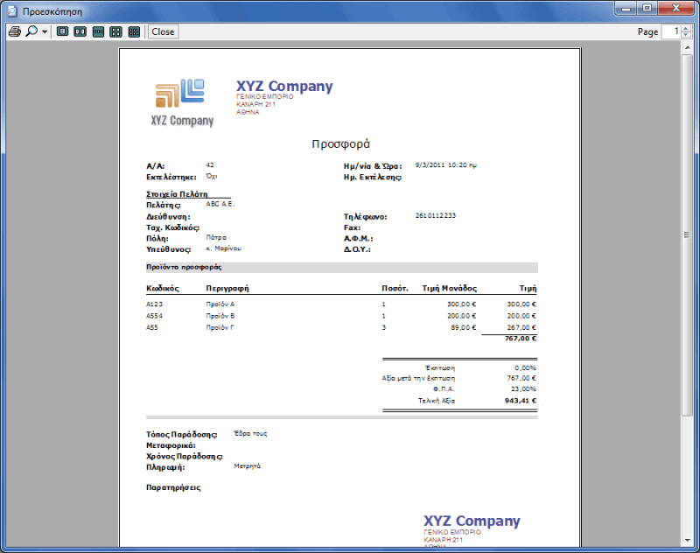Click the Page number input field
Image resolution: width=700 pixels, height=553 pixels.
click(670, 31)
